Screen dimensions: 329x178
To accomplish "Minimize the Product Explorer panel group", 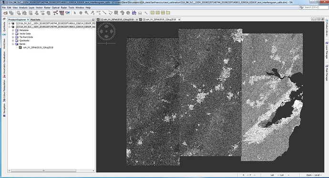I will [93, 20].
